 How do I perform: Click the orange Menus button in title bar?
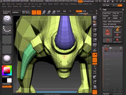click(x=80, y=1)
